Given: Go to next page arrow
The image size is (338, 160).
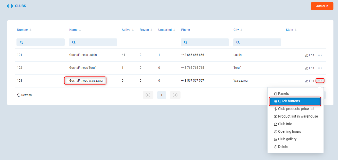Looking at the screenshot, I should [x=175, y=95].
